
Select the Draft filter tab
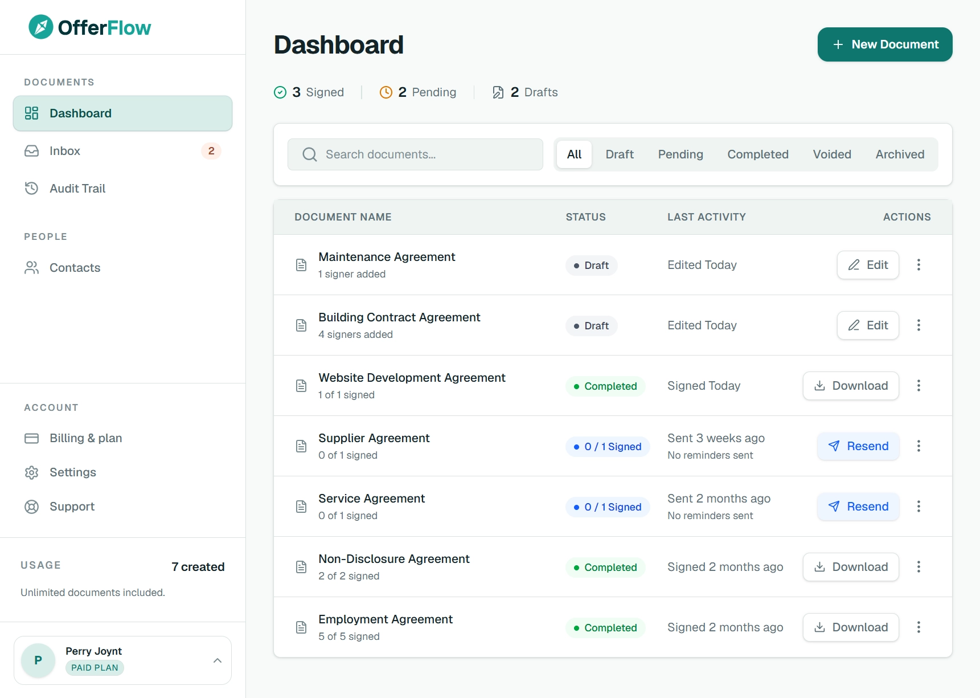620,154
